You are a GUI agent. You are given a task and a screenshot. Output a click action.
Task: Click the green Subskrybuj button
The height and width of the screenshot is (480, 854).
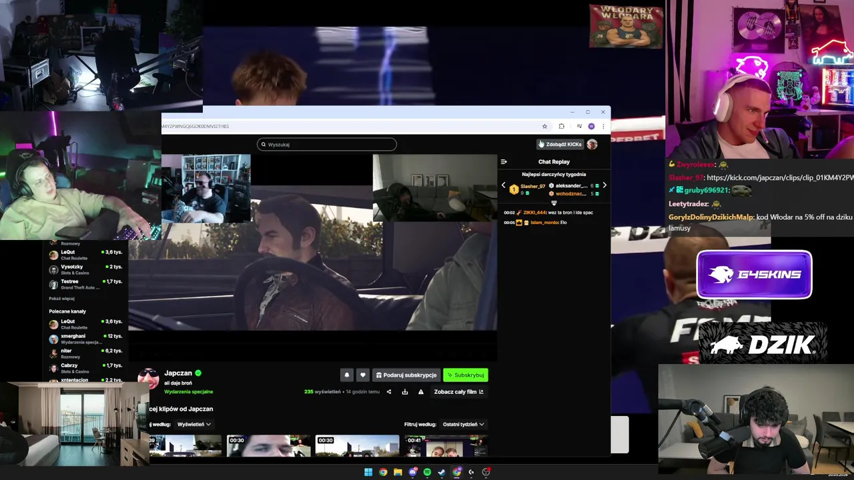click(x=466, y=375)
